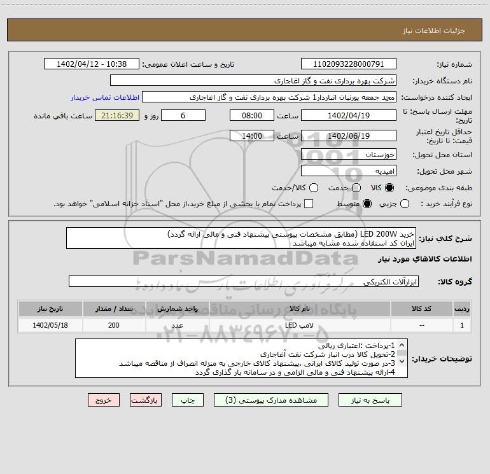Click the تاریخ نیاز column header

click(x=50, y=309)
